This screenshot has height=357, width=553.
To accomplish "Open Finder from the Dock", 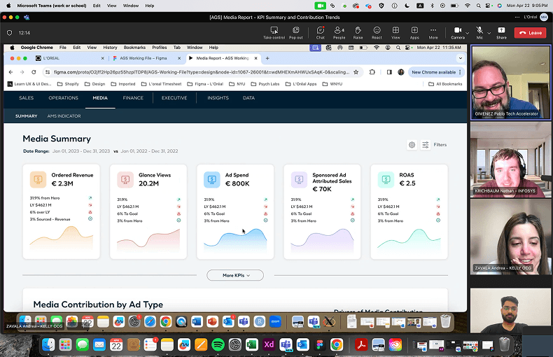I will click(x=48, y=344).
